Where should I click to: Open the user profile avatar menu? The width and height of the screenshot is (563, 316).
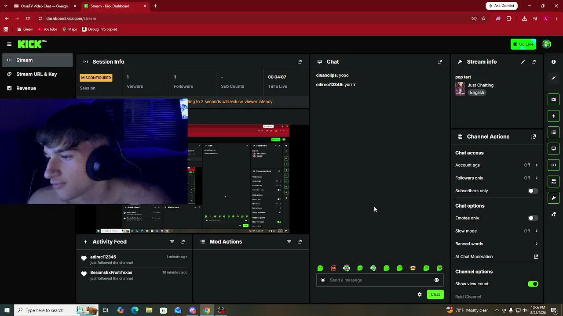coord(547,44)
